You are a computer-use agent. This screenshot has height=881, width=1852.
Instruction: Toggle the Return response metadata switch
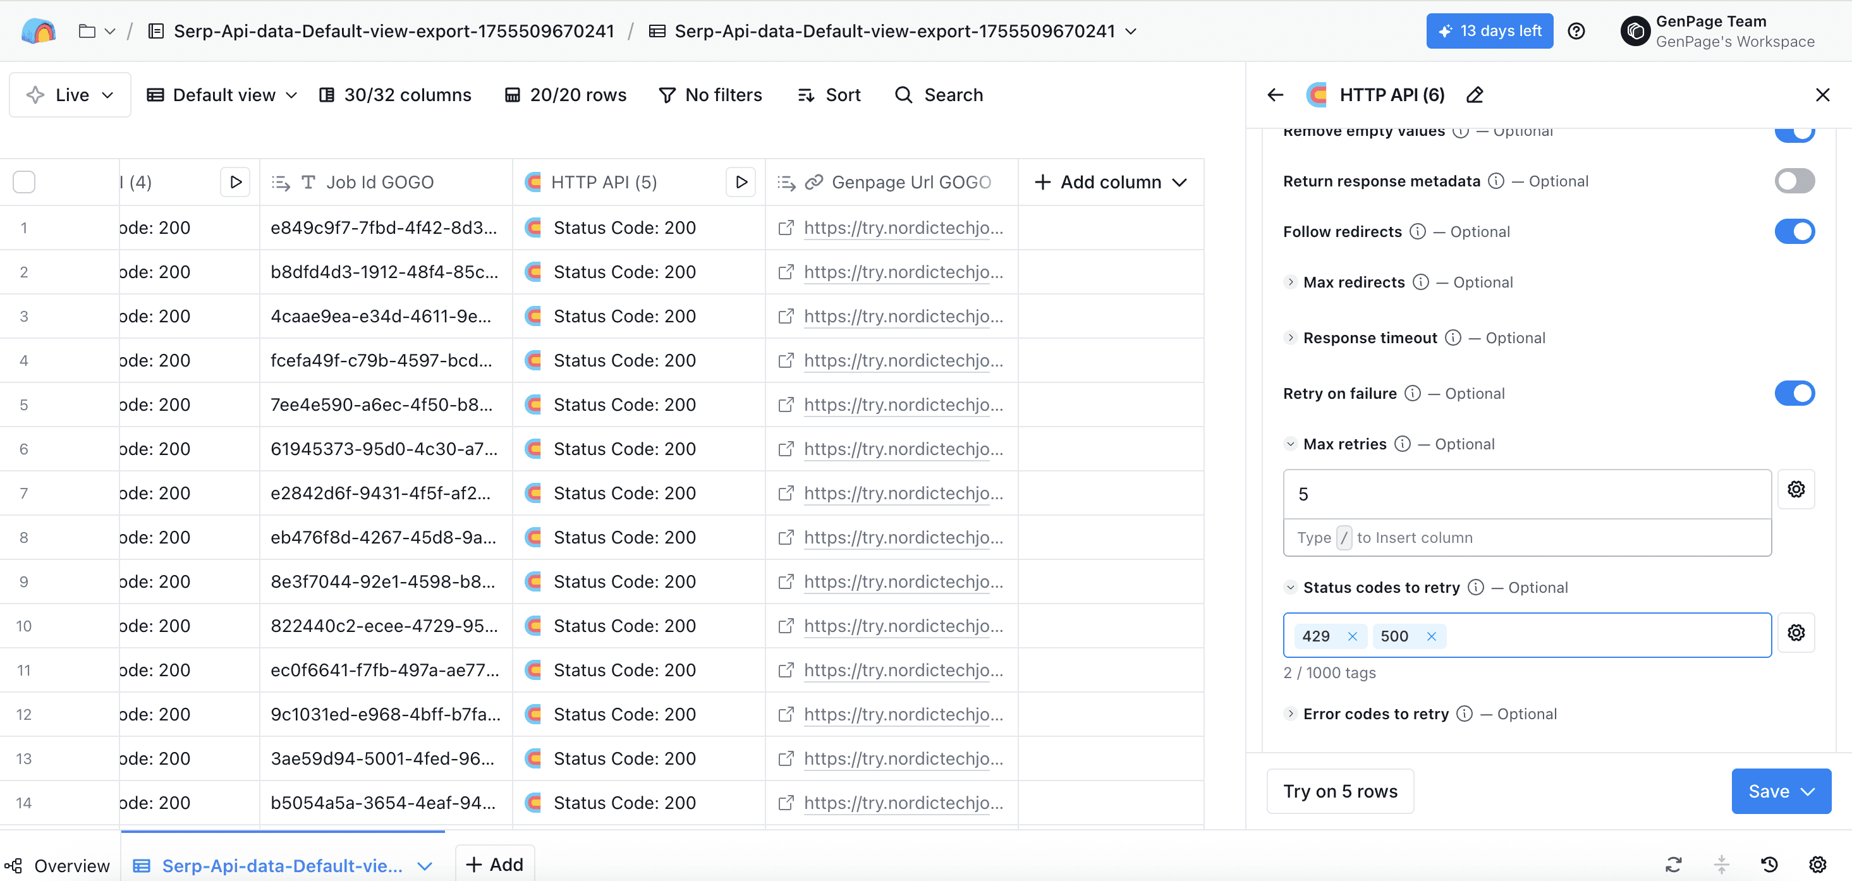point(1794,181)
